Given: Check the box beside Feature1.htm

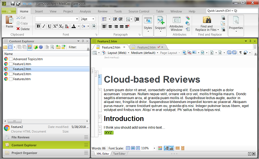Looking at the screenshot, I should [10, 64].
